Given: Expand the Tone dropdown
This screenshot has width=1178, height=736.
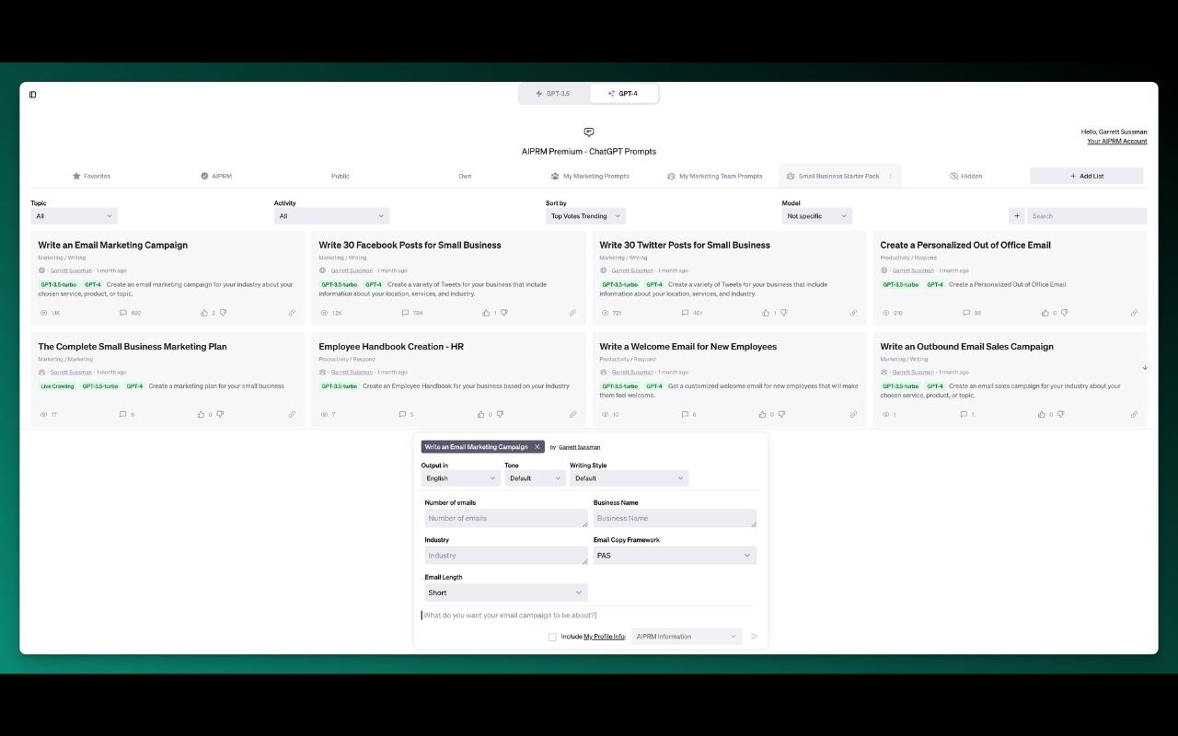Looking at the screenshot, I should [534, 478].
